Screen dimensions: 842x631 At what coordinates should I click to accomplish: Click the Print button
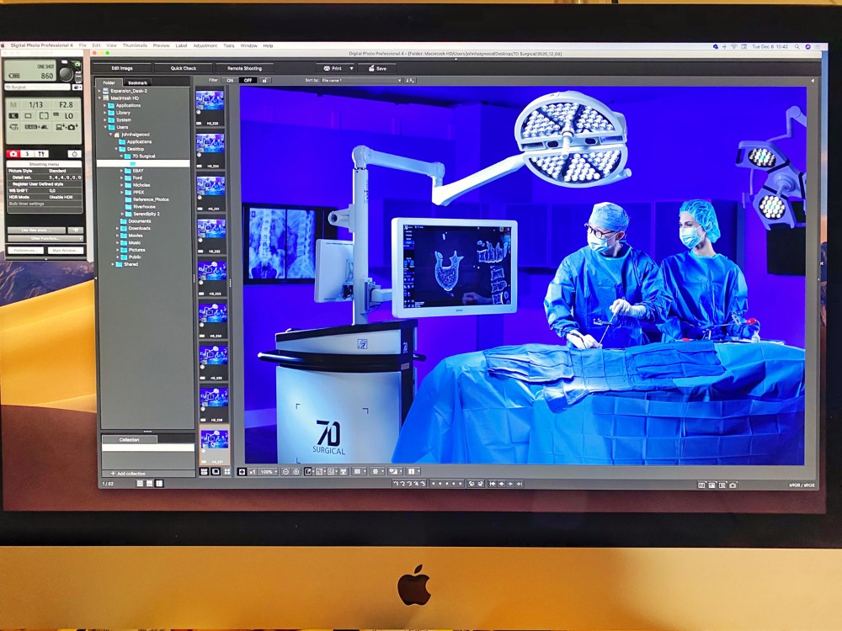pos(333,68)
